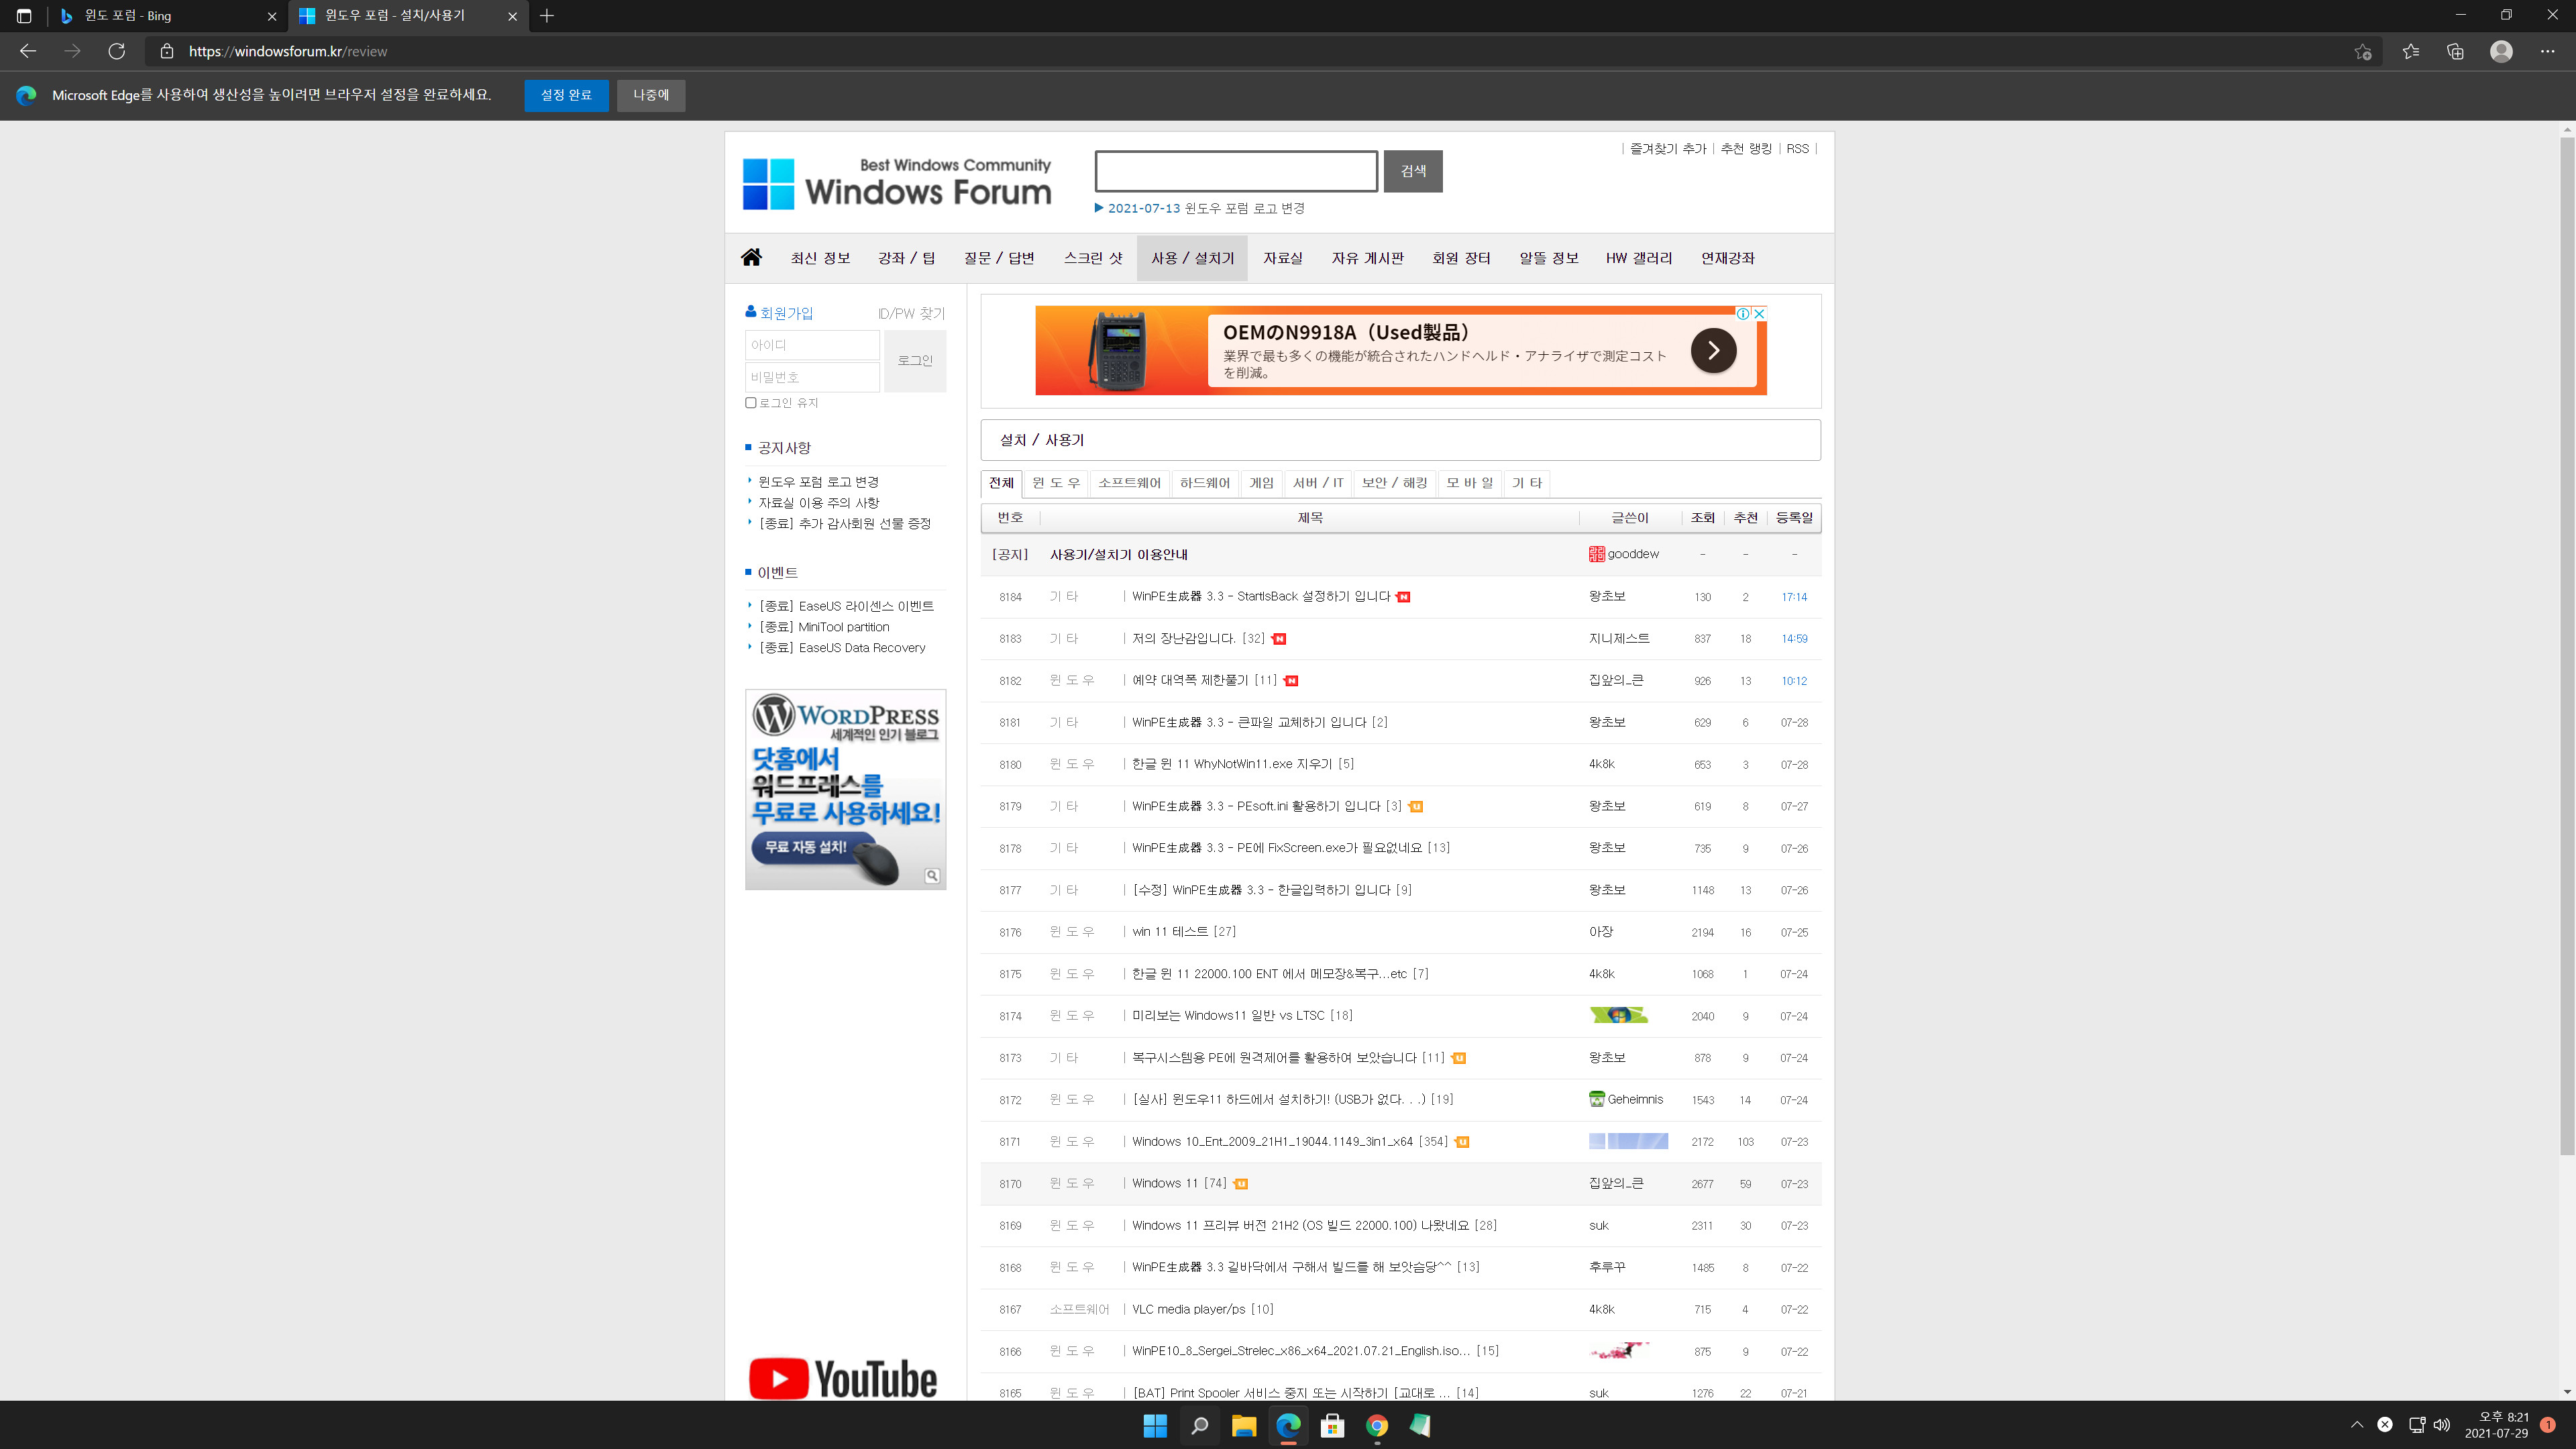Open 자료실 menu
This screenshot has width=2576, height=1449.
1282,258
